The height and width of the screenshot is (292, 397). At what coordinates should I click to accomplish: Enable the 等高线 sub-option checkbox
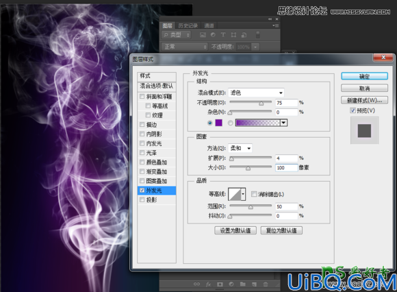tap(148, 106)
